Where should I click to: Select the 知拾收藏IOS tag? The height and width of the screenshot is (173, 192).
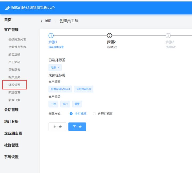(83, 89)
